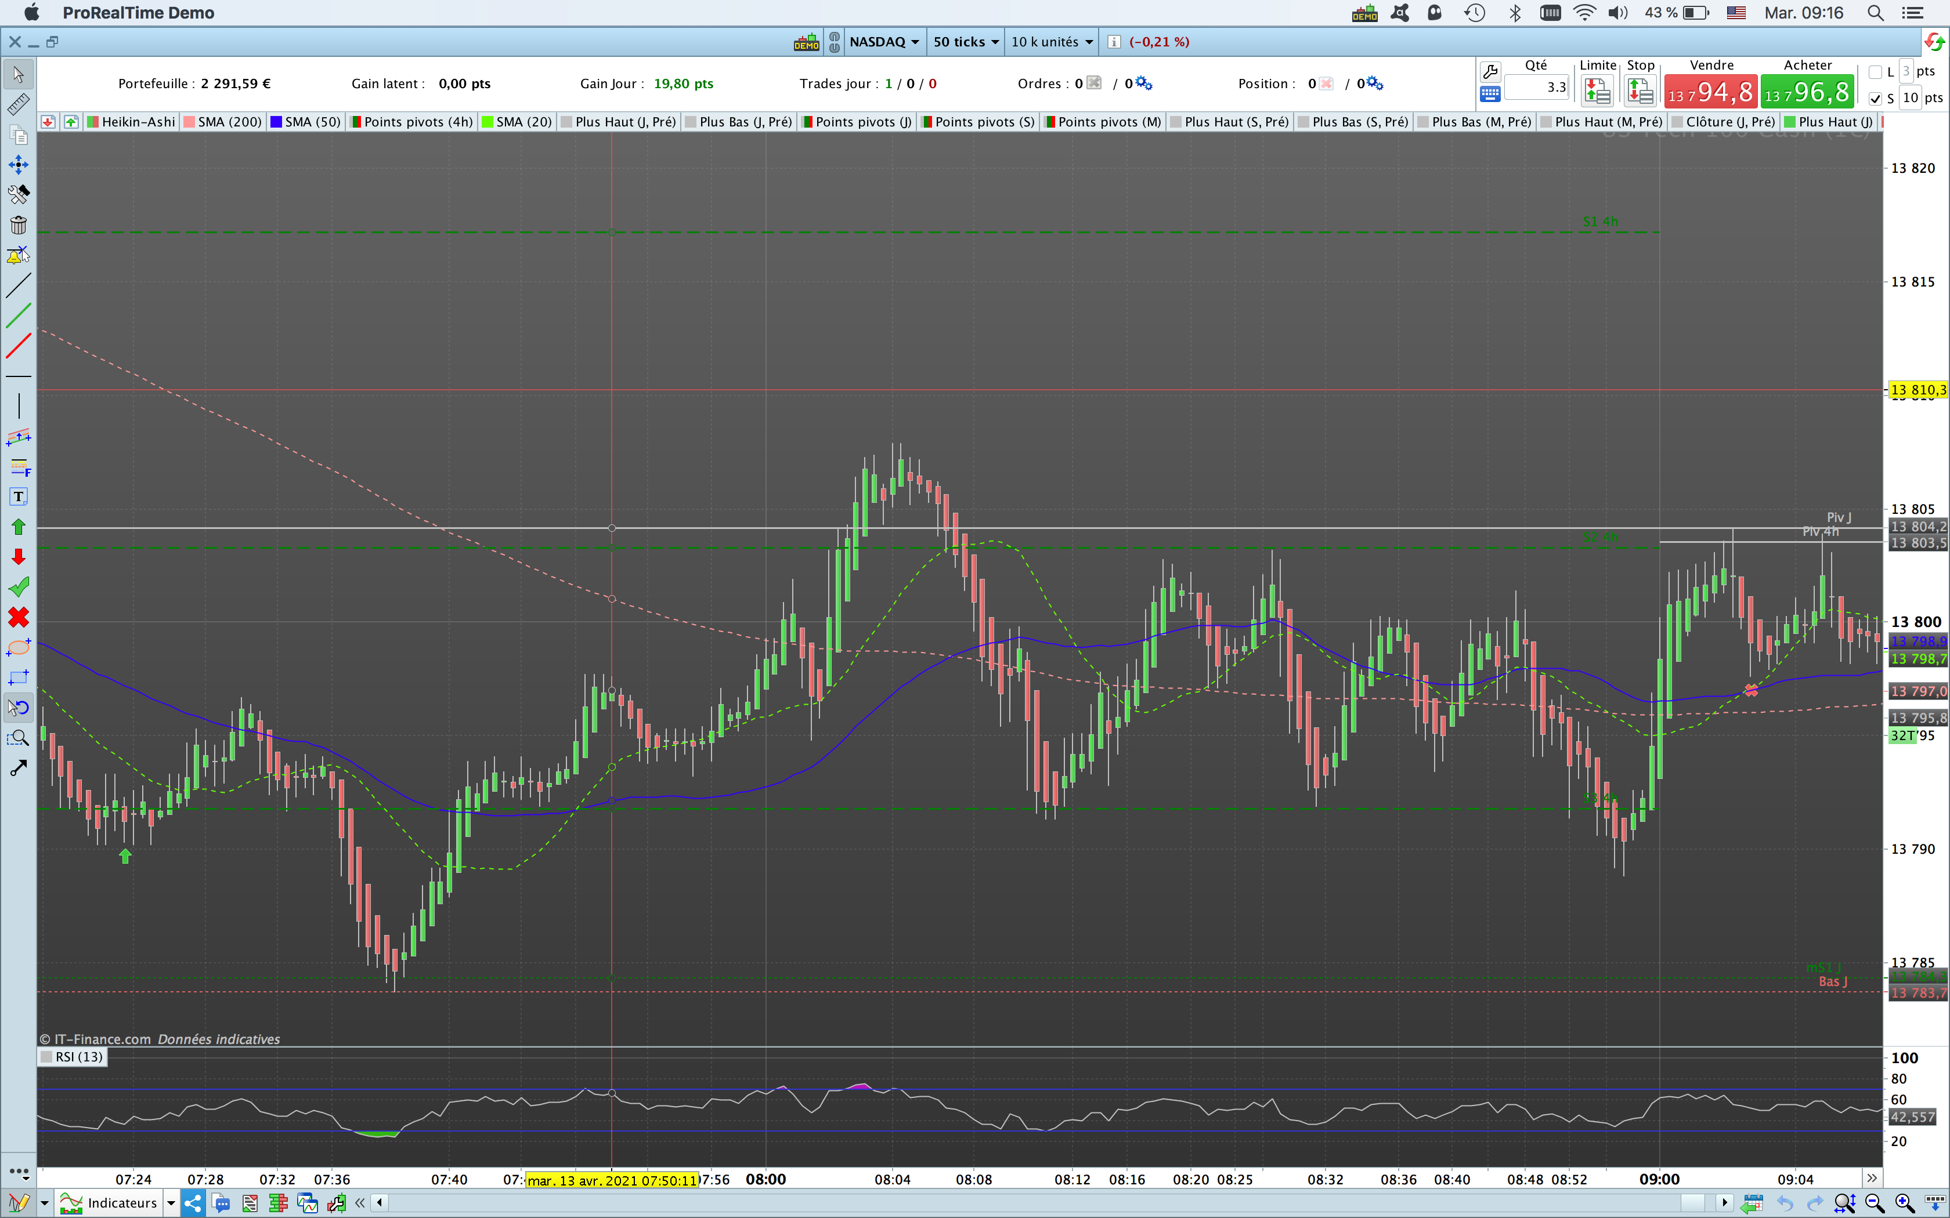Open the order book icon in bottom toolbar

[x=279, y=1203]
